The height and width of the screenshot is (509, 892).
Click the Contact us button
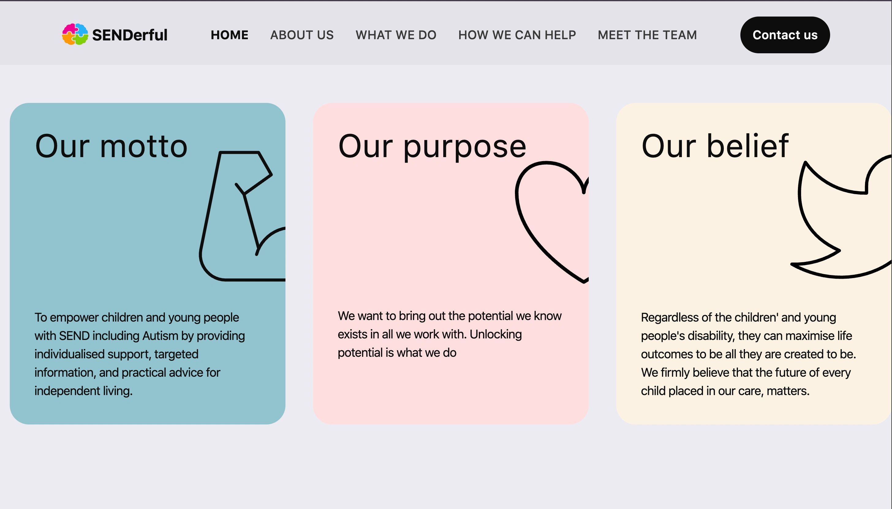785,35
